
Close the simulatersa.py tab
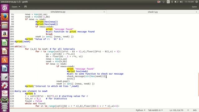(104, 12)
